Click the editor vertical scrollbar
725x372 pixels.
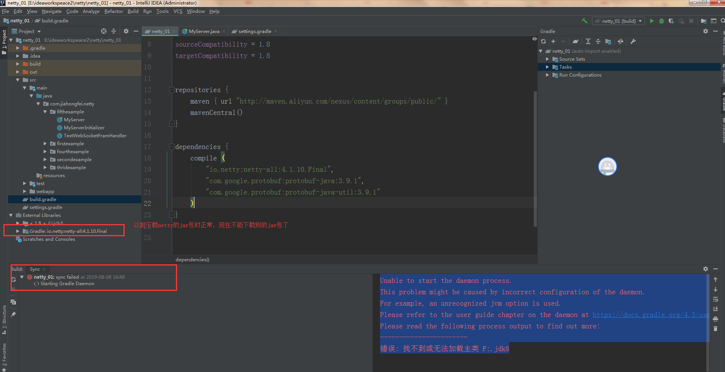(x=535, y=159)
